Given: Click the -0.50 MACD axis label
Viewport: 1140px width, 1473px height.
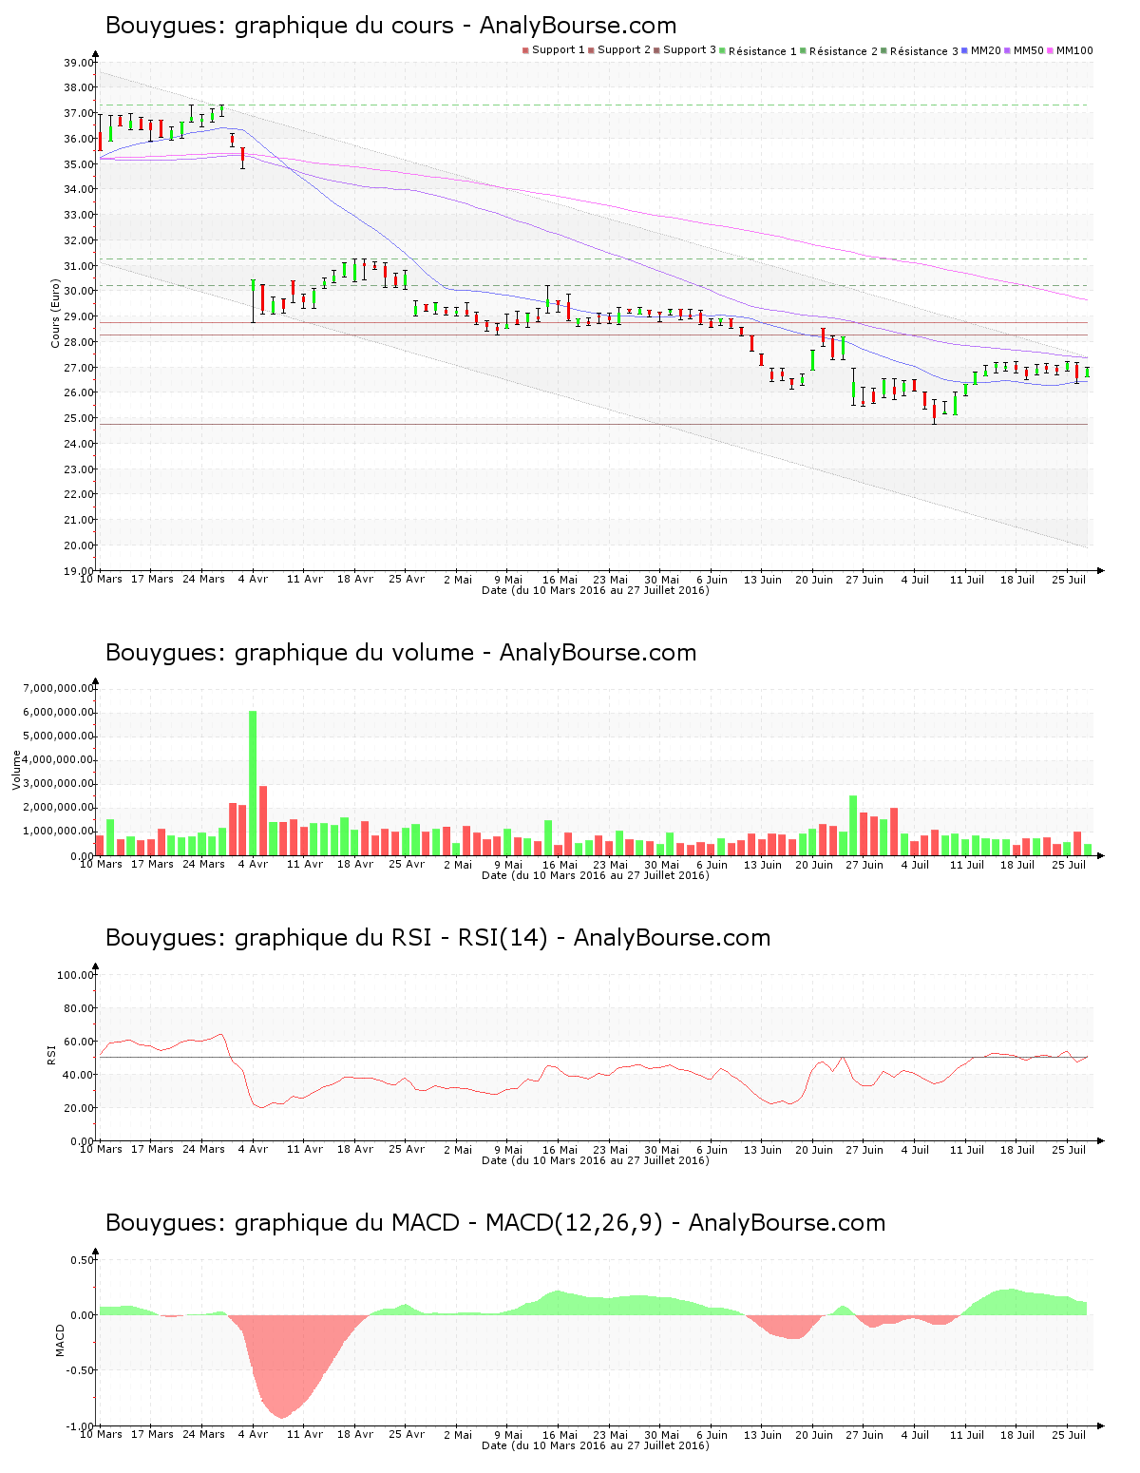Looking at the screenshot, I should pos(80,1370).
